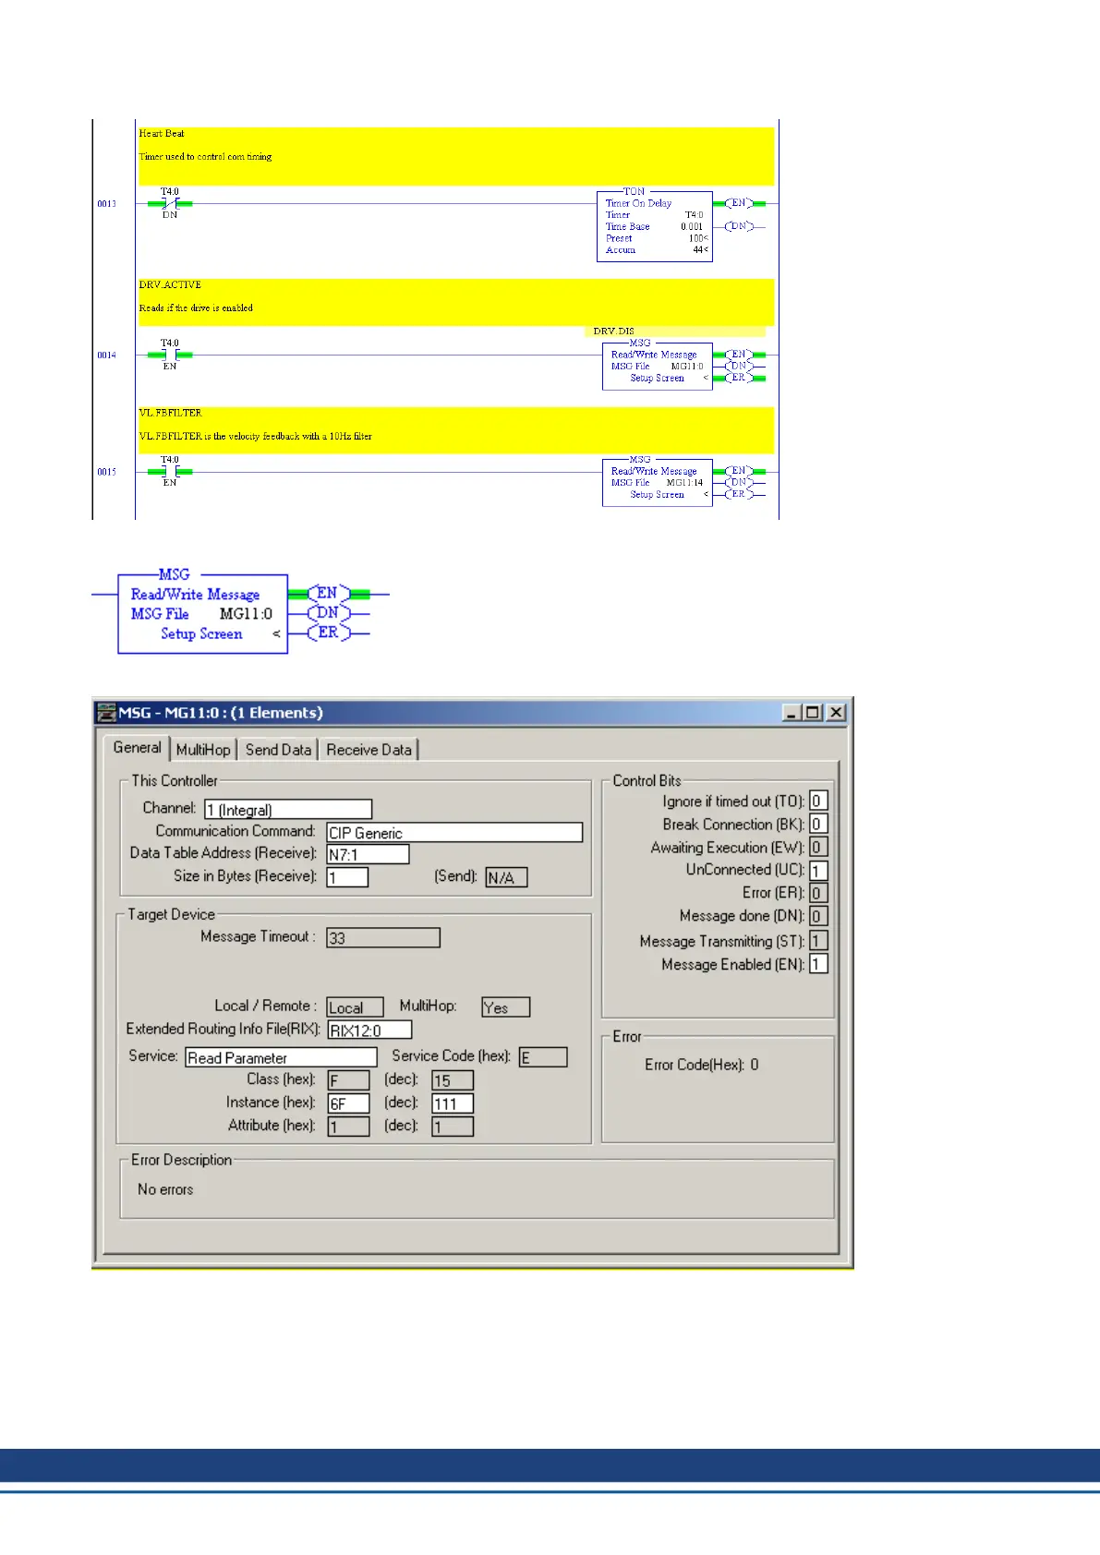The height and width of the screenshot is (1555, 1100).
Task: Edit the Extended Routing Info File RIX12:0 field
Action: coord(369,1031)
